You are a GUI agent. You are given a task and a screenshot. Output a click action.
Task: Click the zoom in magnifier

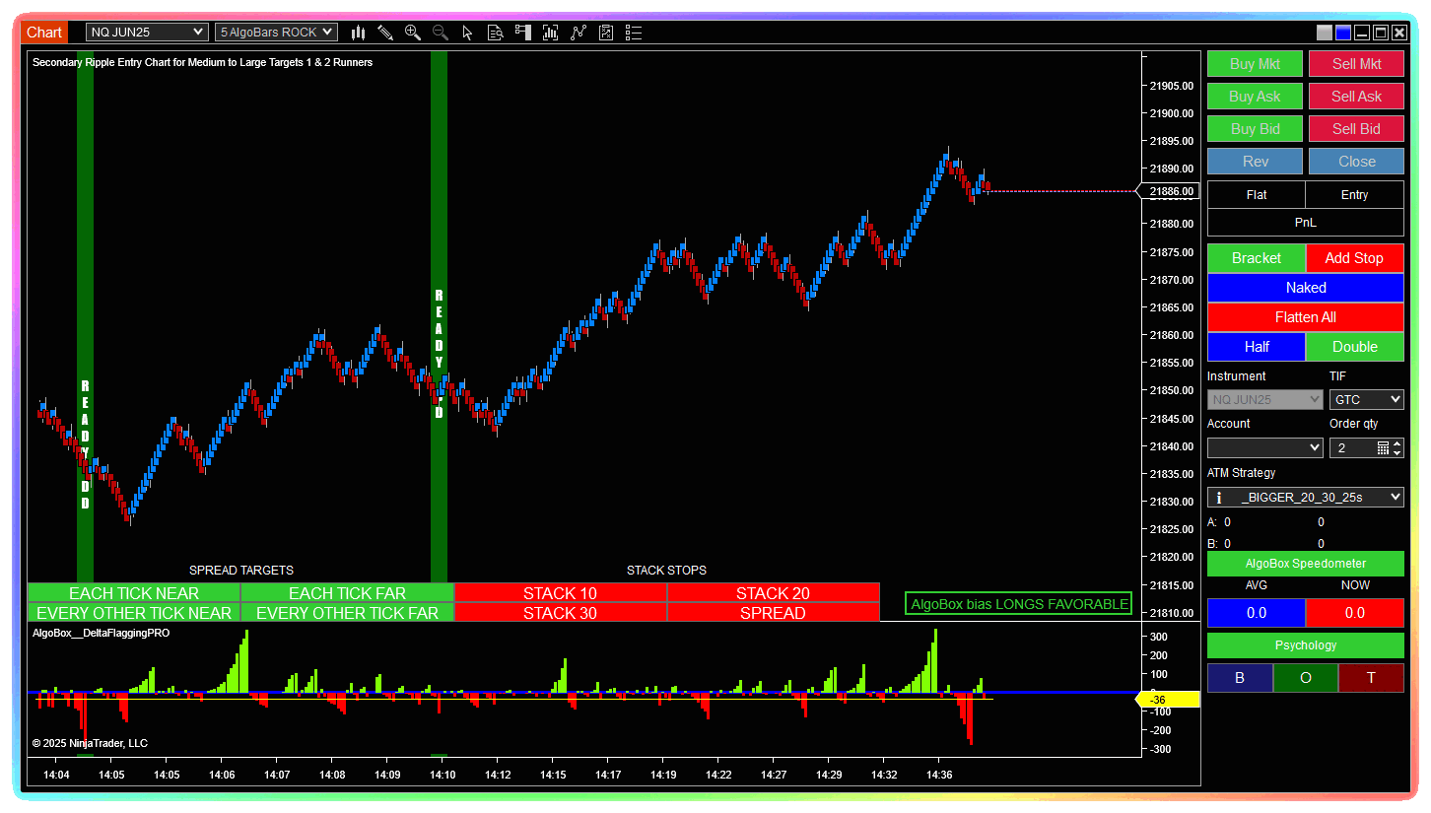point(413,33)
